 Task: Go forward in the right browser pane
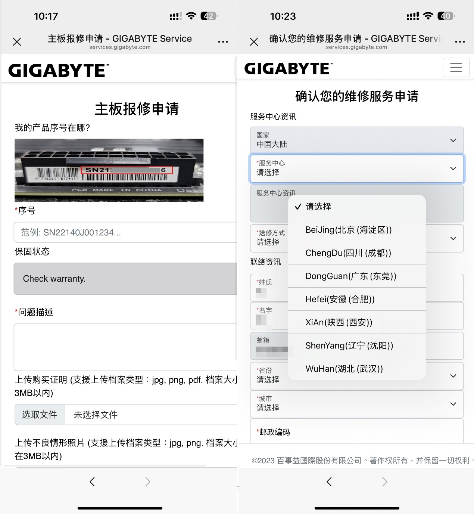(x=385, y=482)
